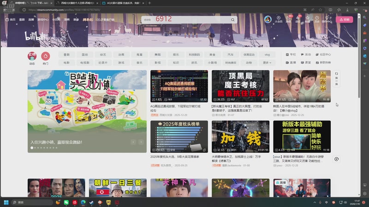Select the 国创 category chip
Screen dimensions: 369x207
pyautogui.click(x=85, y=55)
